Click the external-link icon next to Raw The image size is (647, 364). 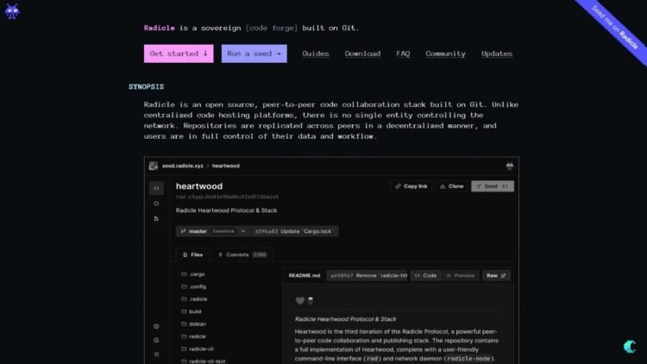[503, 276]
